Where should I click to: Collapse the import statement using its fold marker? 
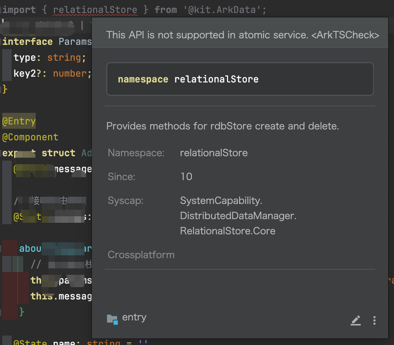1,10
